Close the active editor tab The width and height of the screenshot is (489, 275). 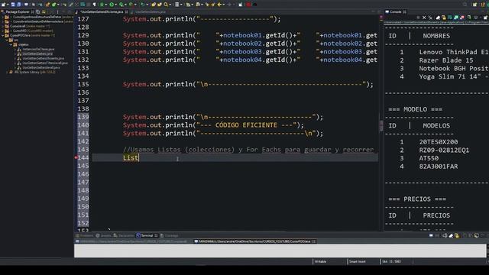[127, 12]
